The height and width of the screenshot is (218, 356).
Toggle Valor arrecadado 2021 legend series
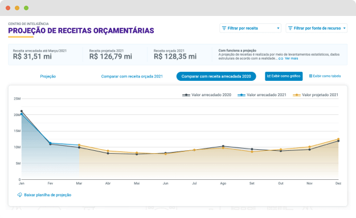pyautogui.click(x=262, y=95)
